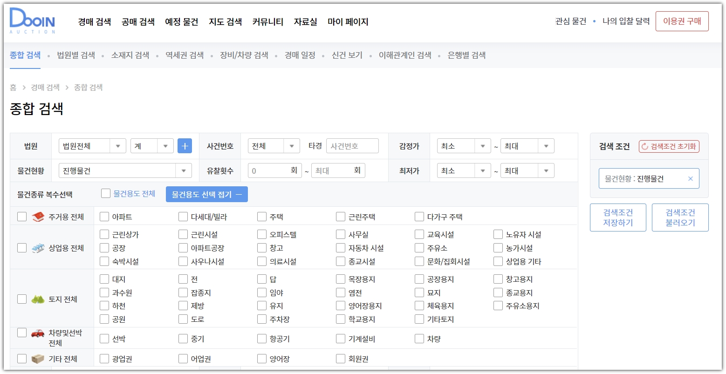The width and height of the screenshot is (726, 374).
Task: Switch to the 공매 검색 menu
Action: click(138, 21)
